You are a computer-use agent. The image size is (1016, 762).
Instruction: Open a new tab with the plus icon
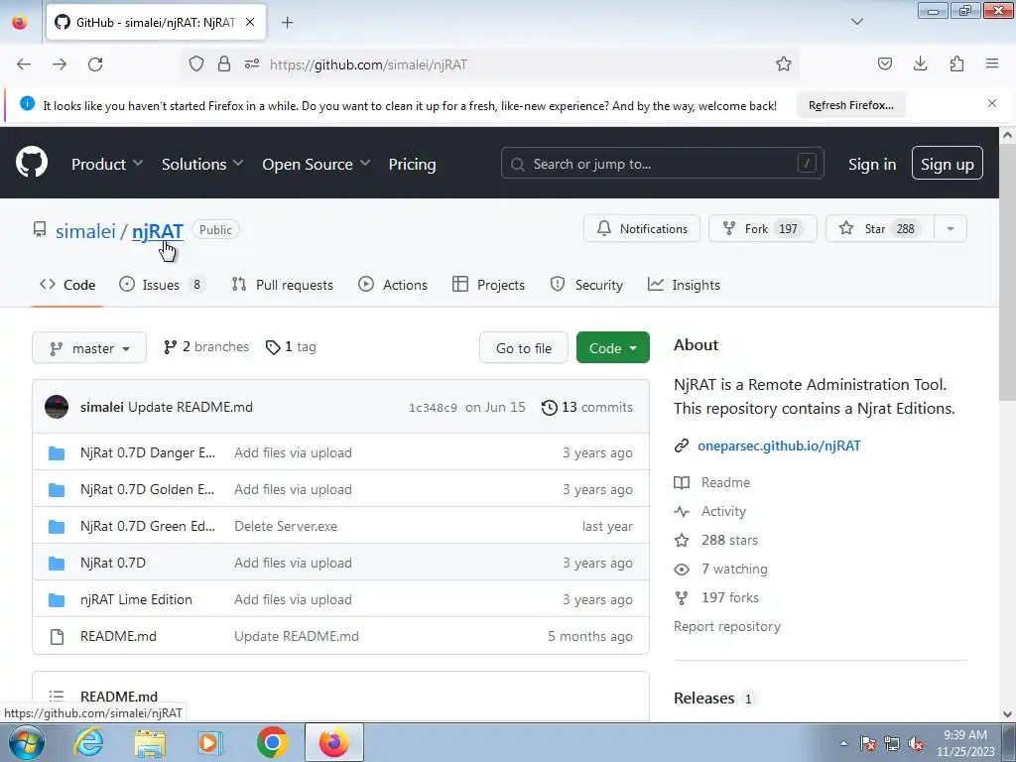coord(287,23)
